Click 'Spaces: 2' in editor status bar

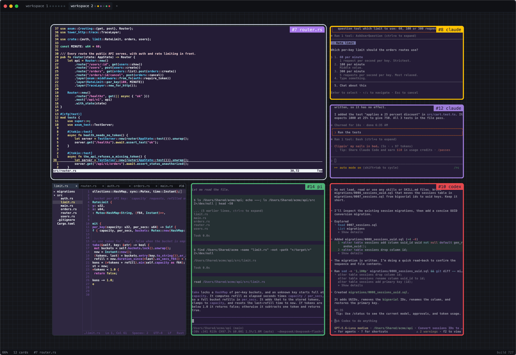pos(140,333)
